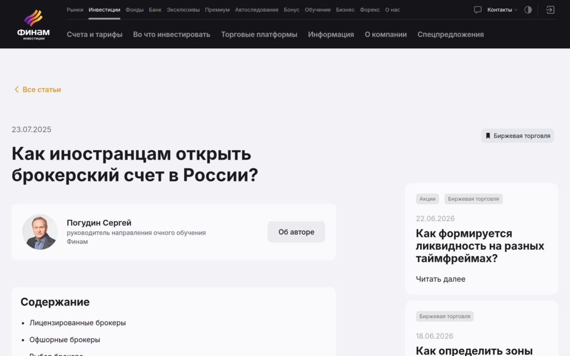Click the login arrow icon

(x=550, y=10)
